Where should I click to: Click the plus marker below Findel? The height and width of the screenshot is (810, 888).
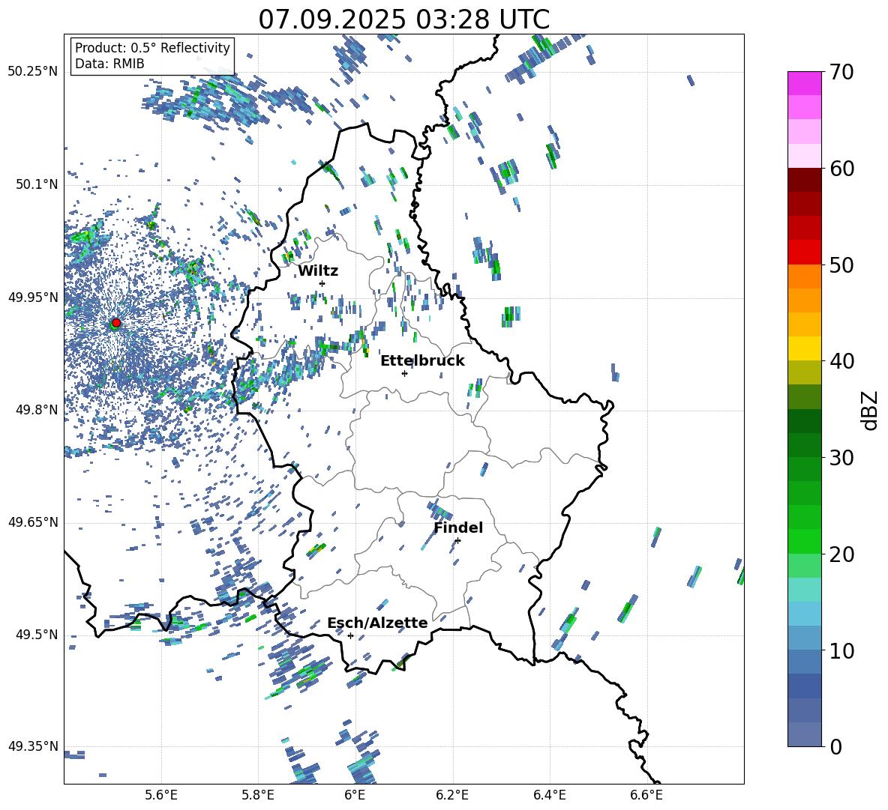457,541
